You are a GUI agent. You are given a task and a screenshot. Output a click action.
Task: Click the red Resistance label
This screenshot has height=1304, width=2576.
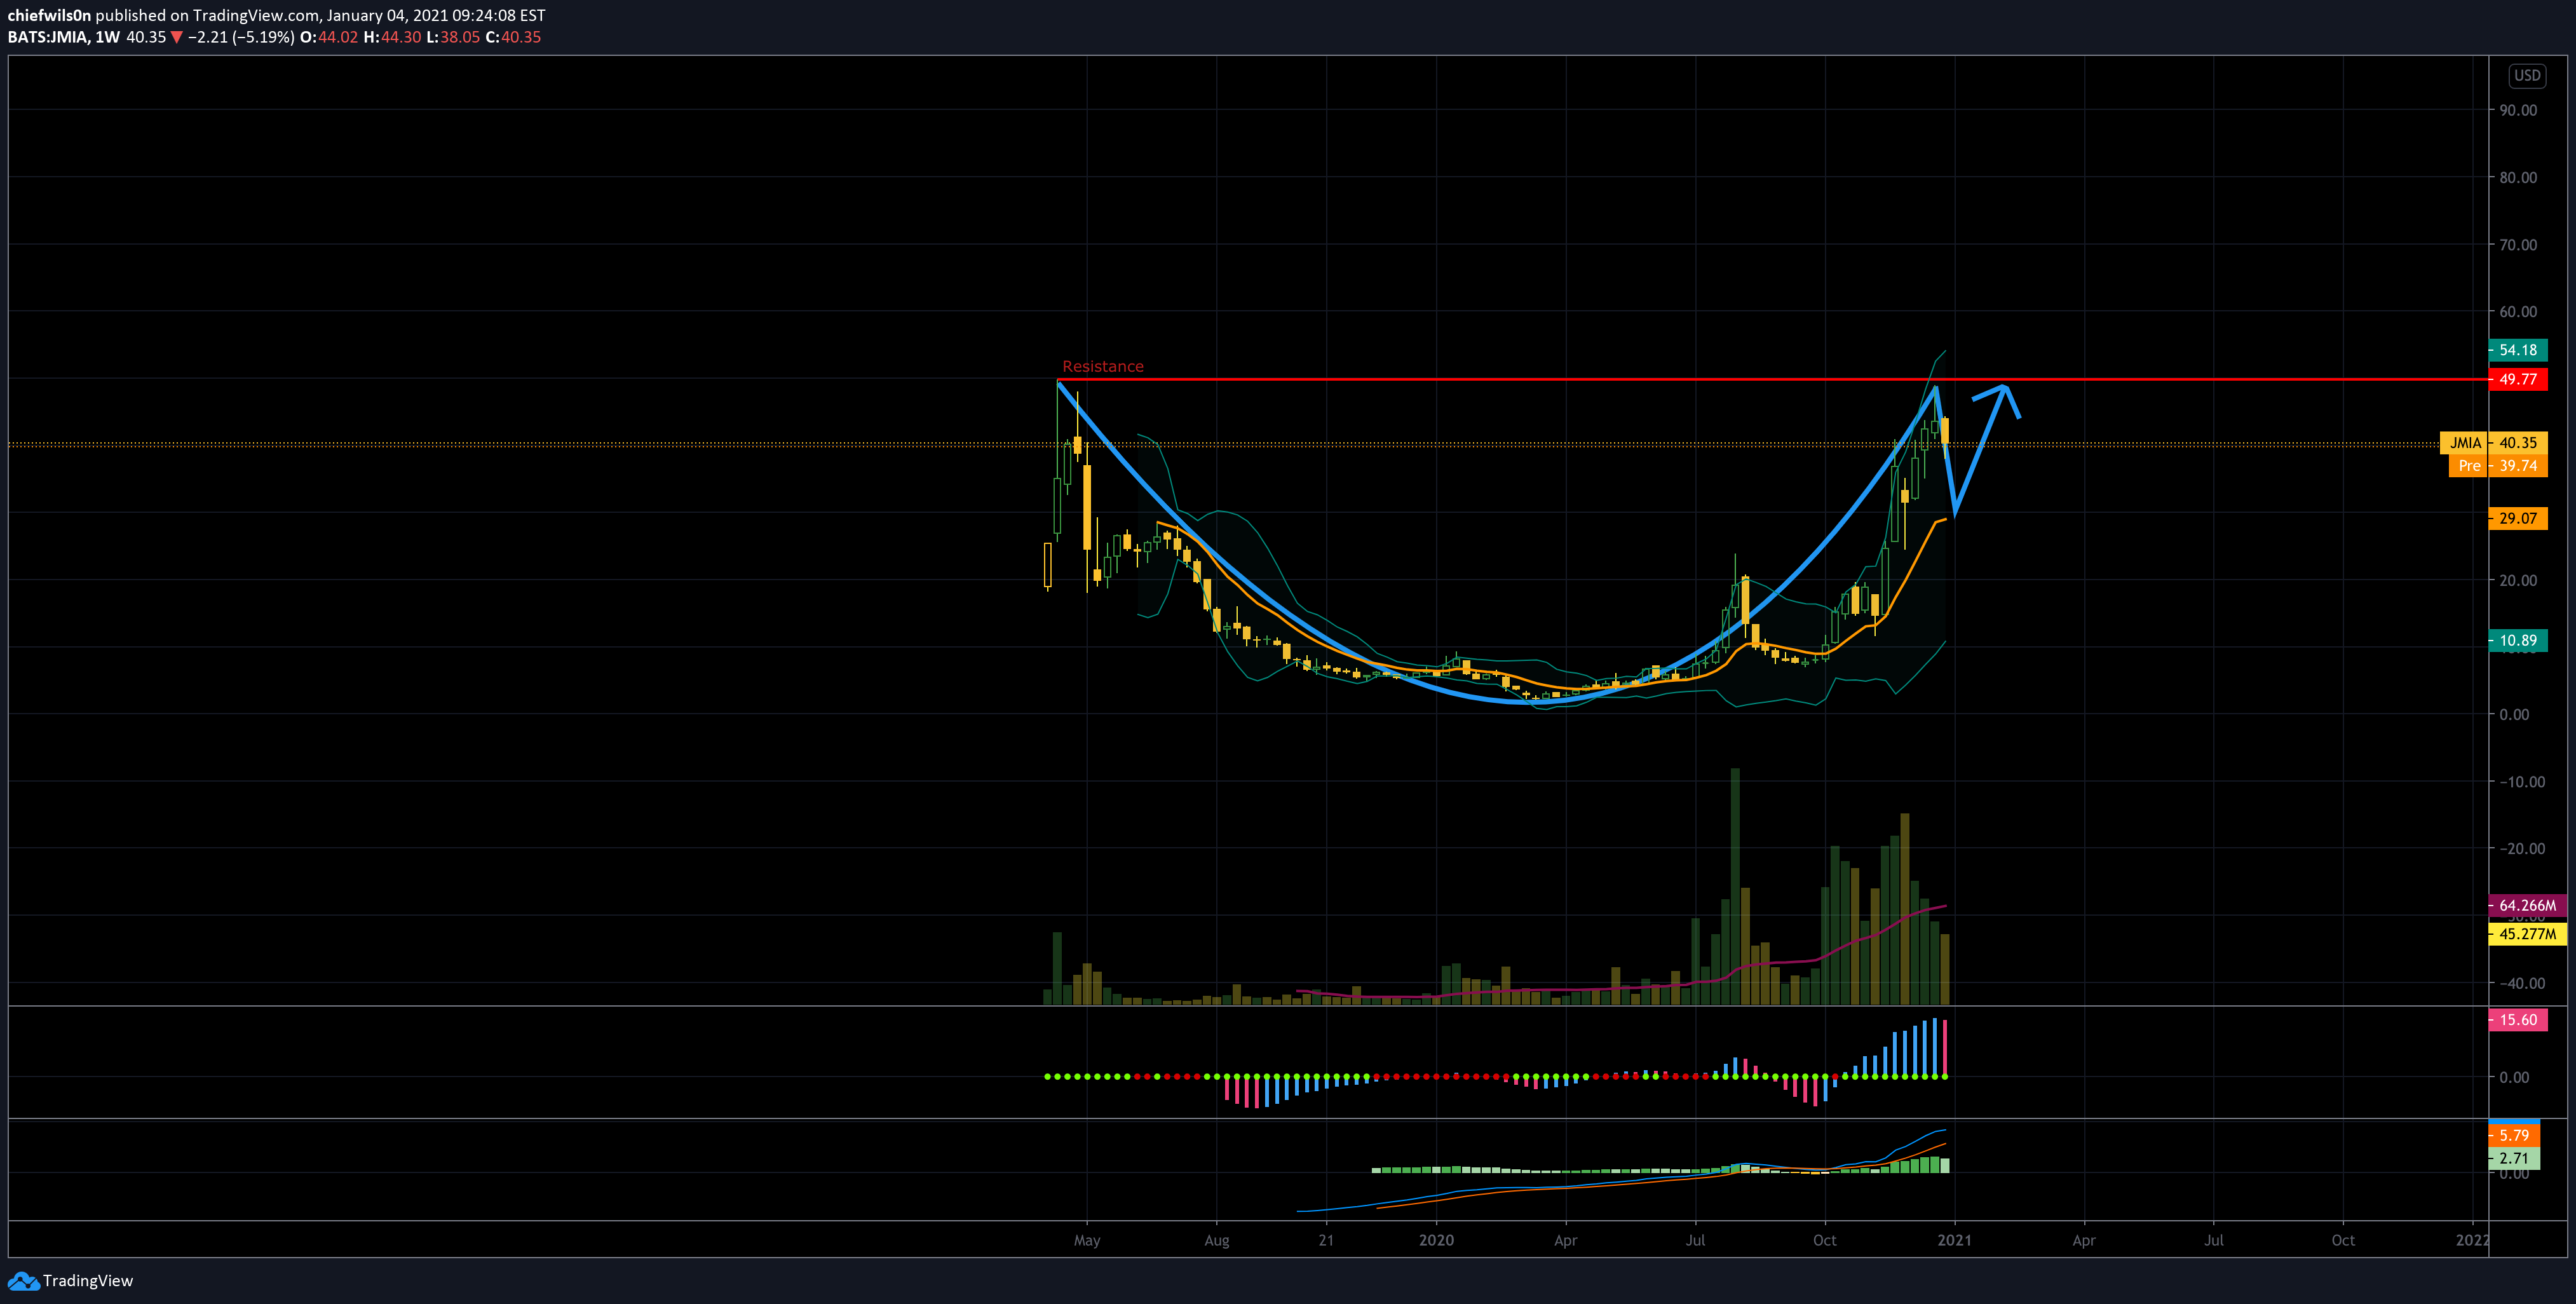pyautogui.click(x=1102, y=366)
